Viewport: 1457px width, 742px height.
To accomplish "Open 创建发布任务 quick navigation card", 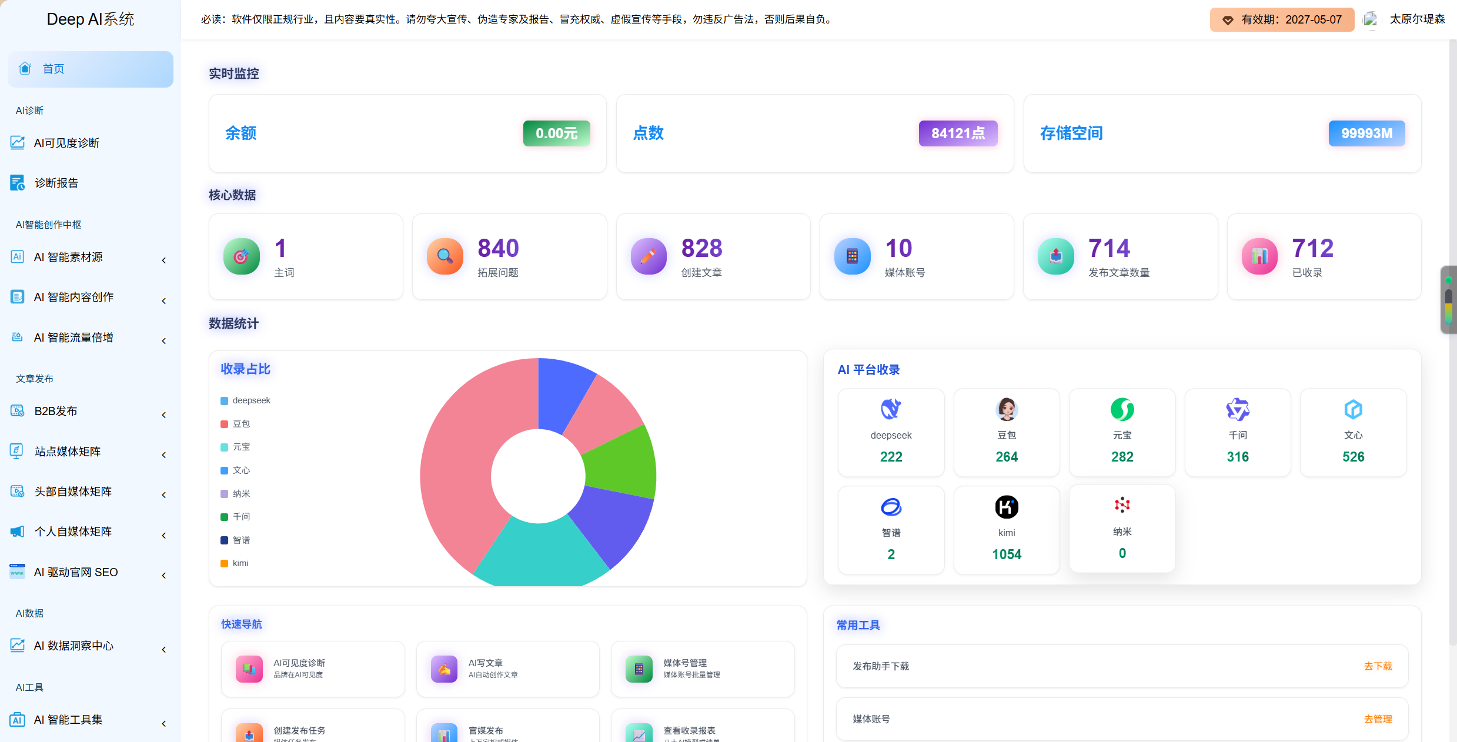I will click(x=313, y=727).
